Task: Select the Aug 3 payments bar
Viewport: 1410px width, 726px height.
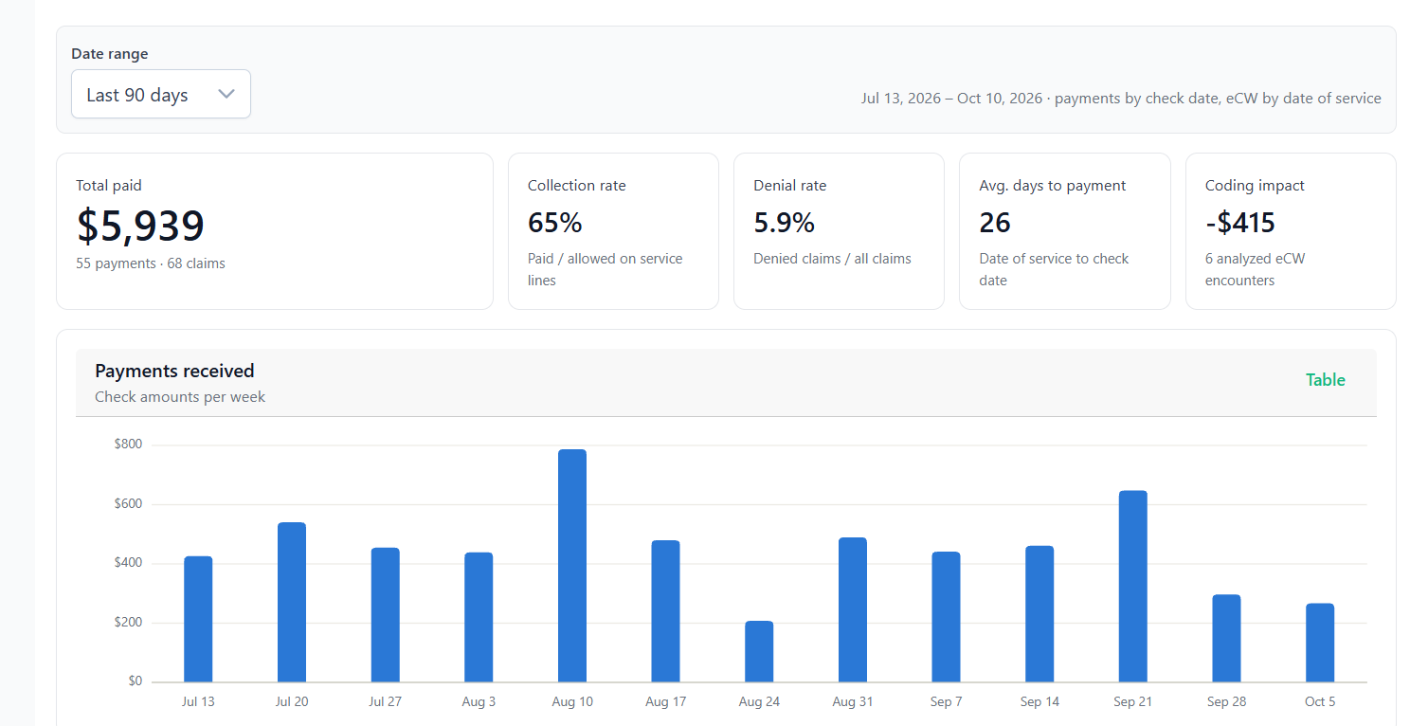Action: [479, 617]
